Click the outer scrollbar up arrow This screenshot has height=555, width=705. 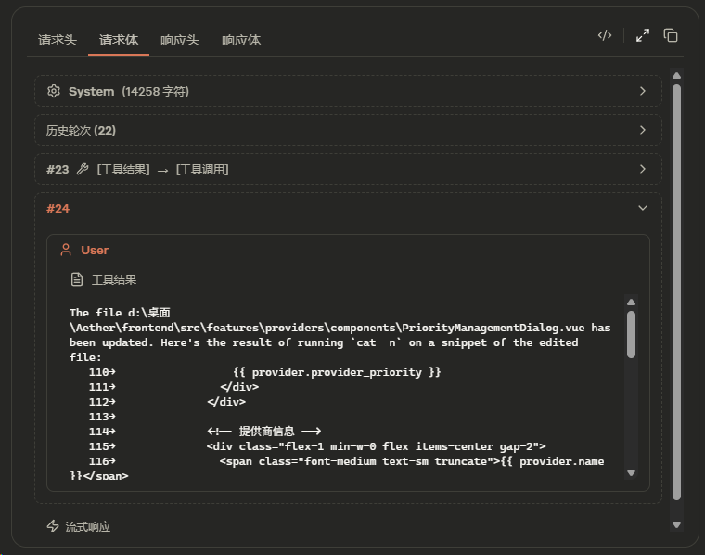coord(676,75)
